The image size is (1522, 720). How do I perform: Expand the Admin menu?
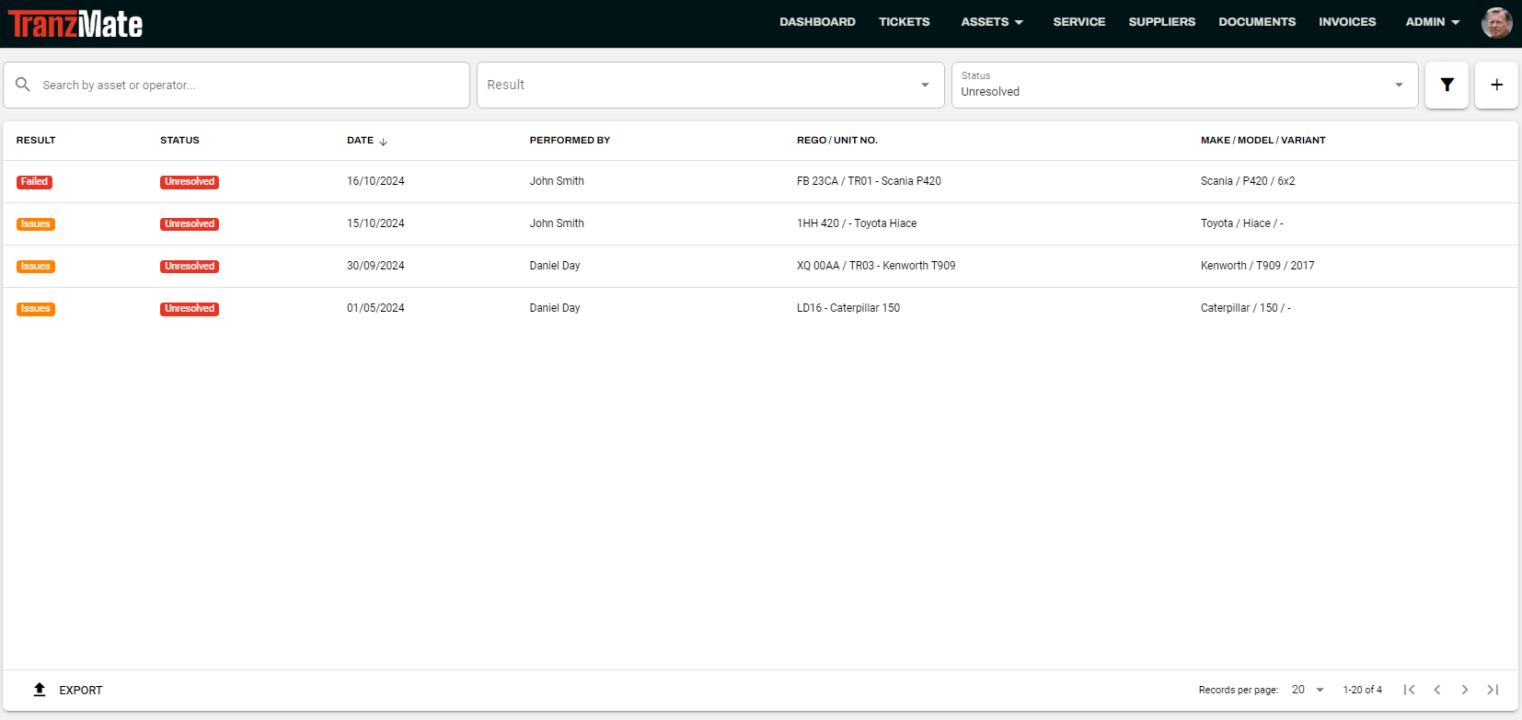(x=1433, y=22)
